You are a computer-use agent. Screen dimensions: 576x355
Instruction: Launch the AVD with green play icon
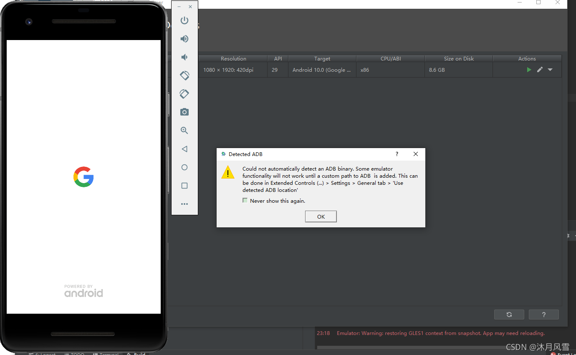point(529,70)
